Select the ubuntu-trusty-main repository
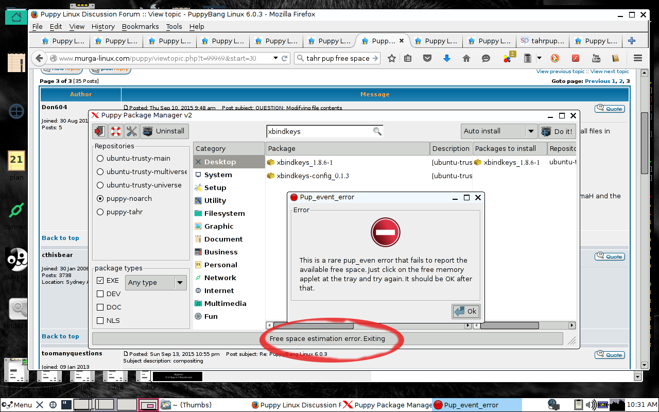 pos(134,159)
